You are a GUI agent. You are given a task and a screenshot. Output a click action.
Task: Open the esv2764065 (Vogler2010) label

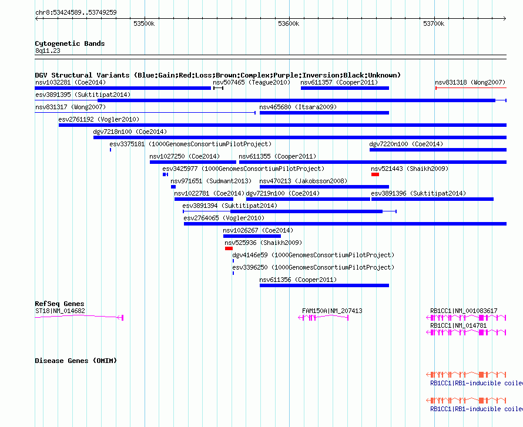(x=224, y=218)
